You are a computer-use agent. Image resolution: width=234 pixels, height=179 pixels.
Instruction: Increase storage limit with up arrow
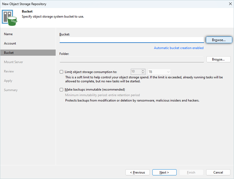point(143,70)
